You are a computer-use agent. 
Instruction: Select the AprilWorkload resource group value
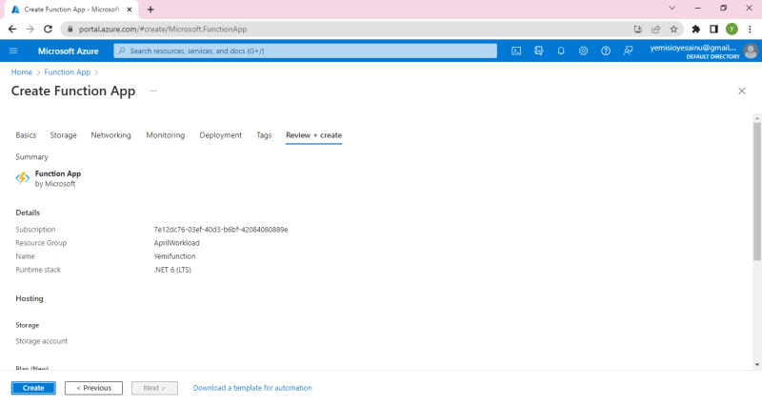(x=176, y=243)
